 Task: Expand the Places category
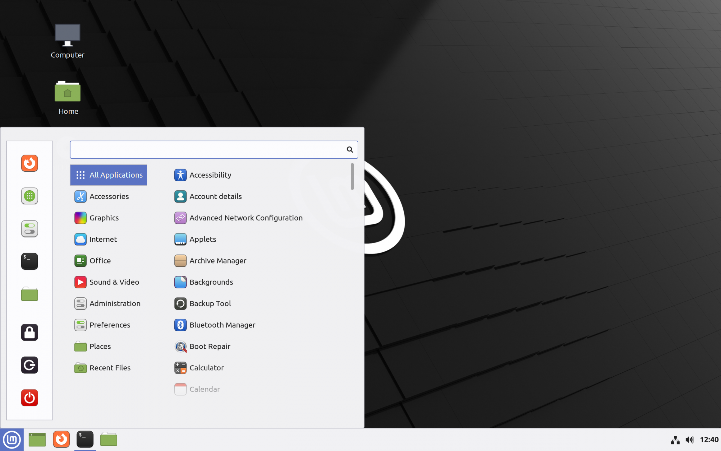pos(100,346)
